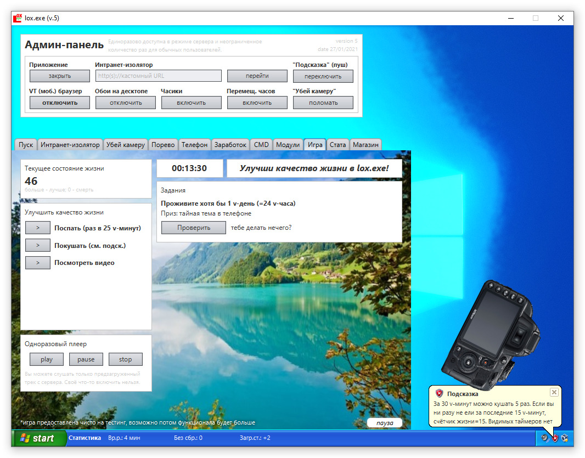Switch to the Модули tab

point(288,145)
